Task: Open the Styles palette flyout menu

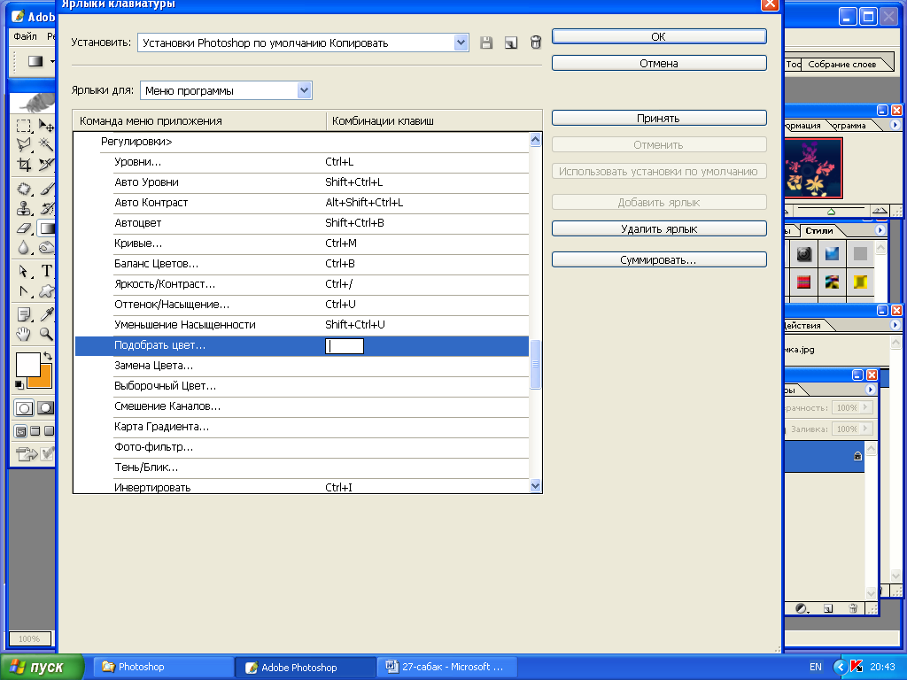Action: [x=880, y=230]
